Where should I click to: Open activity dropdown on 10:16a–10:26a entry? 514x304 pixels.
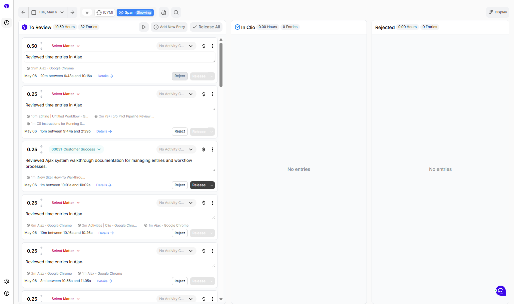[176, 203]
